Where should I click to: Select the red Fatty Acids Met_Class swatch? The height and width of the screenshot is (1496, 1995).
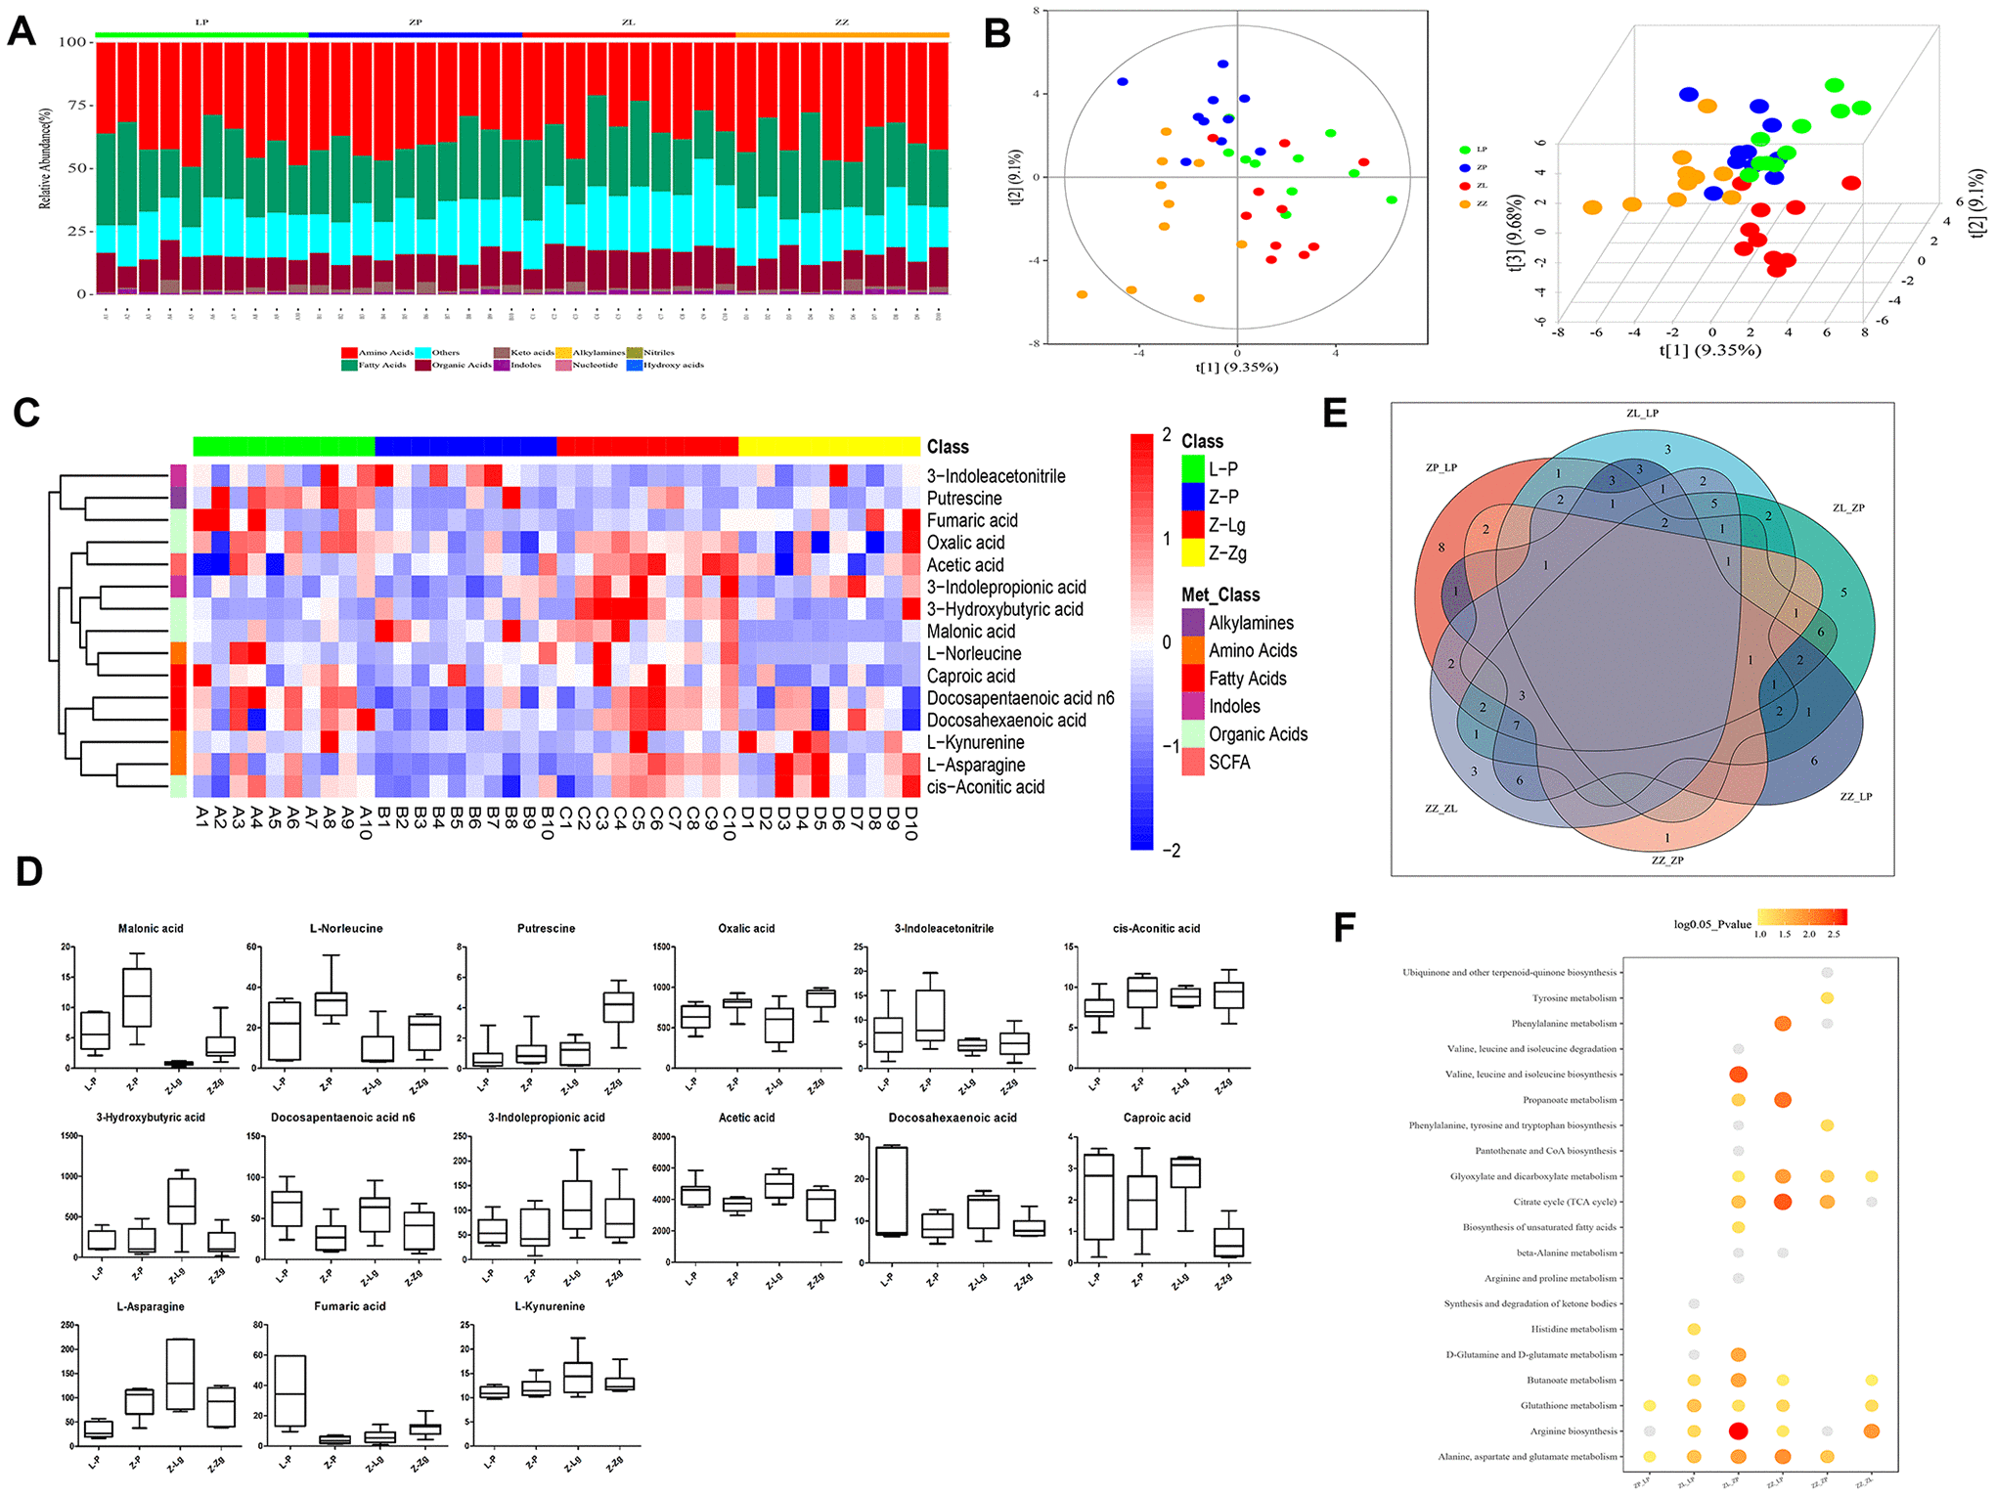1192,679
